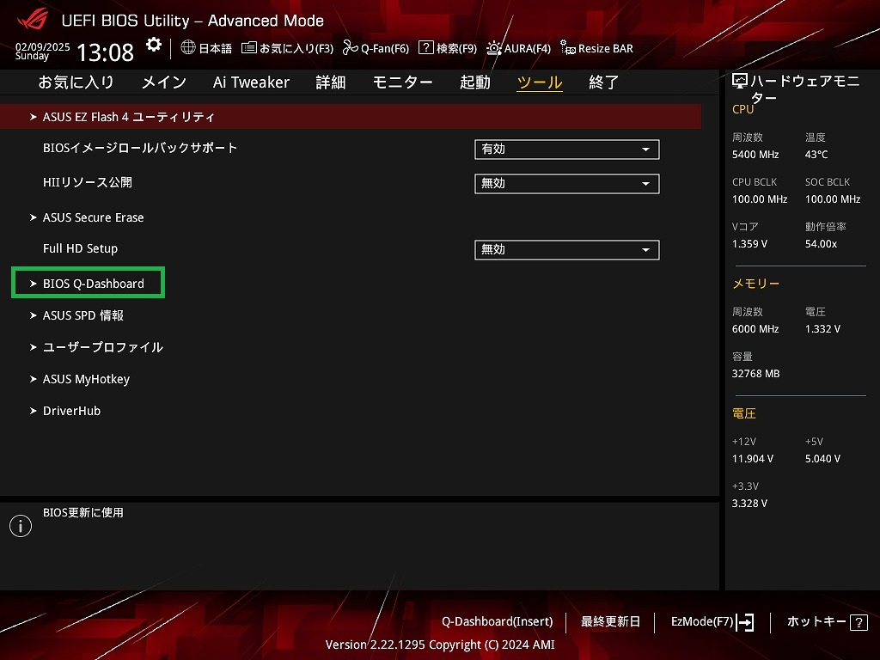Viewport: 880px width, 660px height.
Task: Open the モニター tab
Action: (402, 82)
